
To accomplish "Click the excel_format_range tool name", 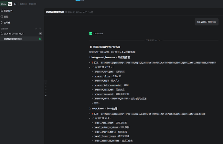I will (x=105, y=136).
